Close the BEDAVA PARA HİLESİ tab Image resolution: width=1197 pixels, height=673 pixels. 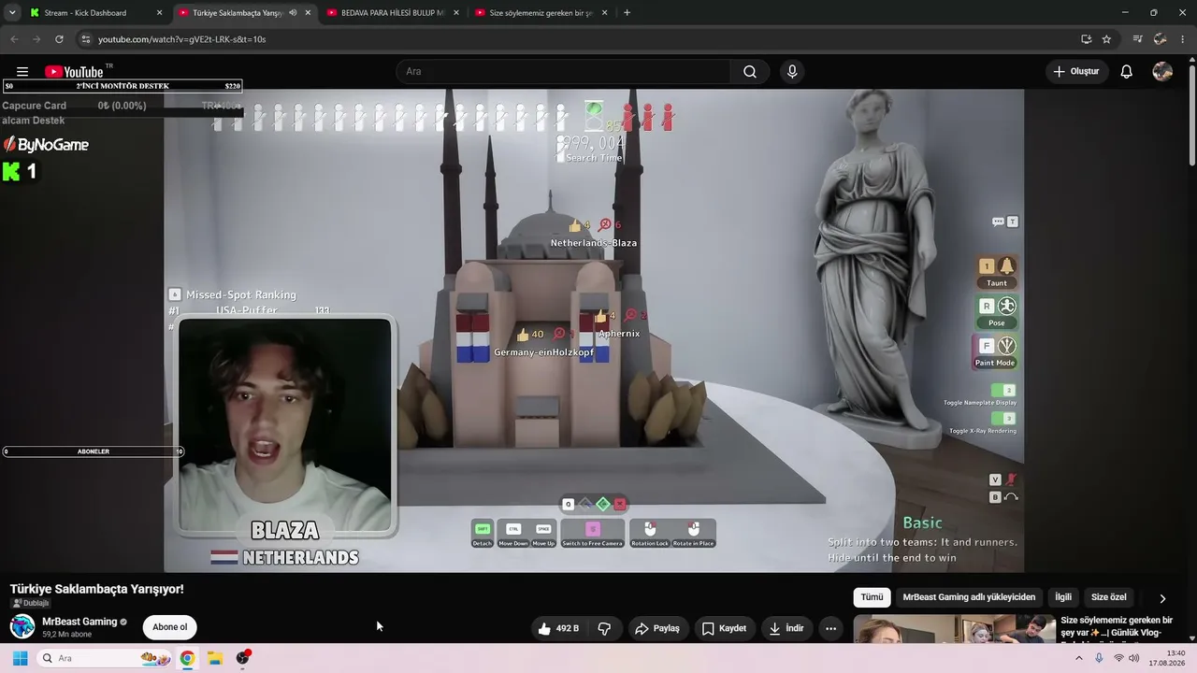tap(456, 13)
